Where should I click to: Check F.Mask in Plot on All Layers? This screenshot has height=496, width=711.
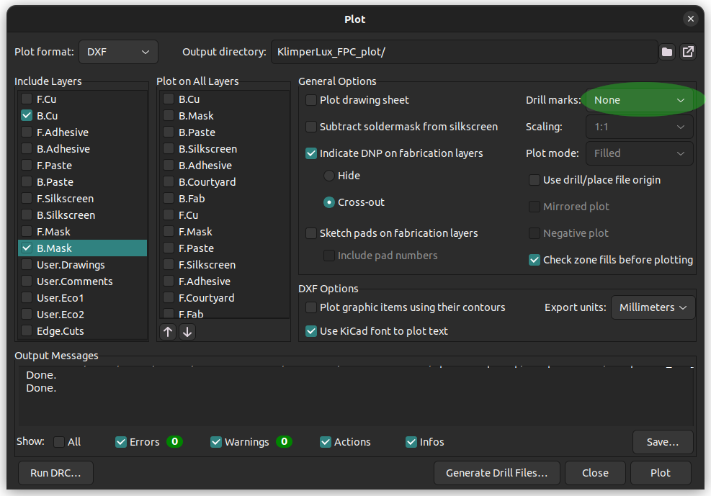(169, 232)
